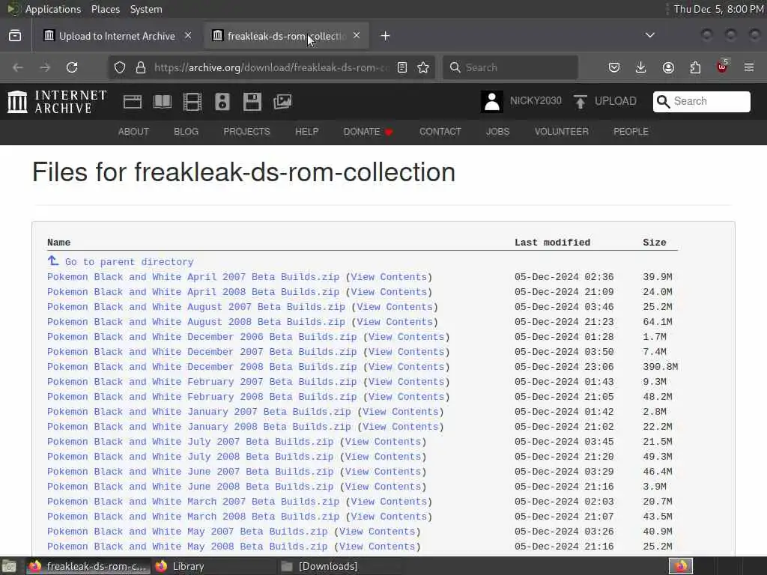This screenshot has width=767, height=575.
Task: Open the Firefox View icon at tab bar start
Action: [15, 36]
